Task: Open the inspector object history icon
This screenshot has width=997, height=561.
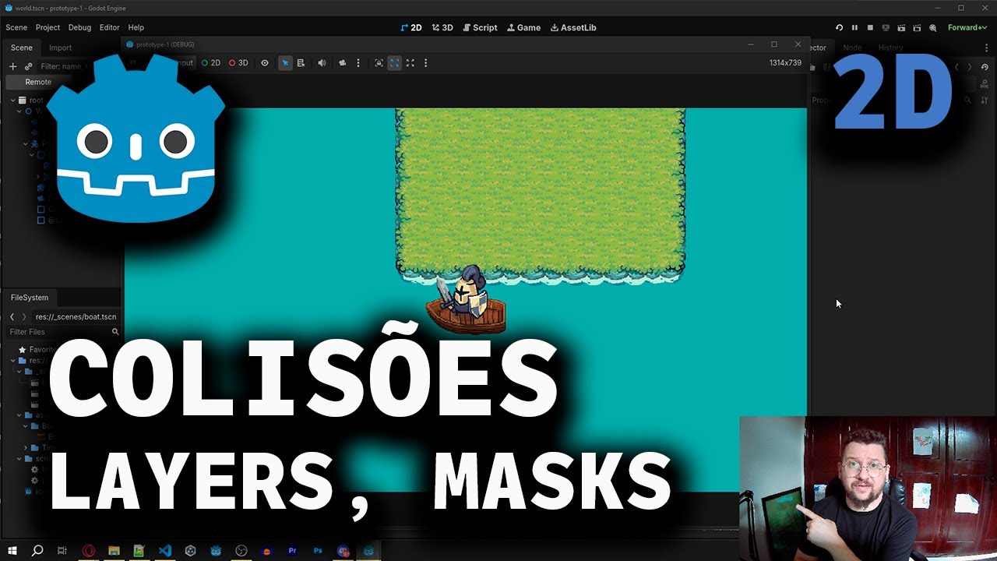Action: pyautogui.click(x=985, y=67)
